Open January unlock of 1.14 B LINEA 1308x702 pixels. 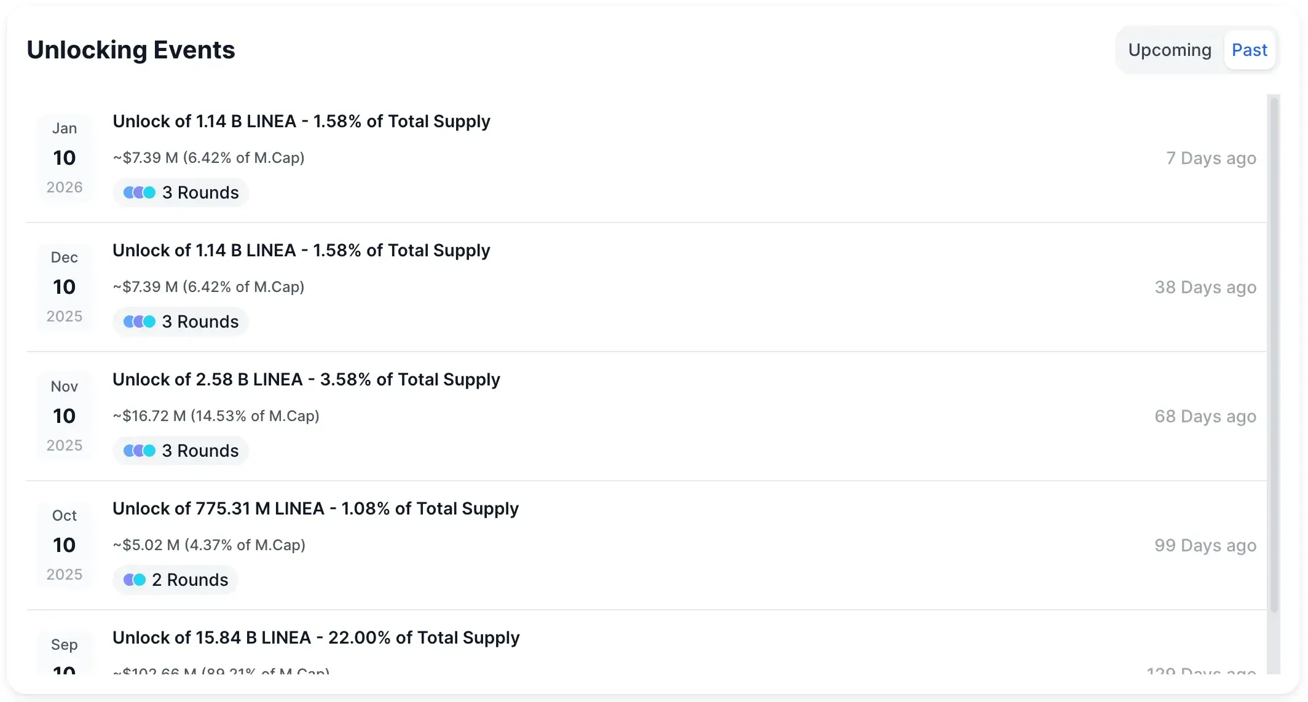coord(301,121)
